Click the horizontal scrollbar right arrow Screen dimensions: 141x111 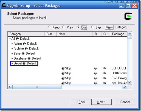click(x=125, y=87)
